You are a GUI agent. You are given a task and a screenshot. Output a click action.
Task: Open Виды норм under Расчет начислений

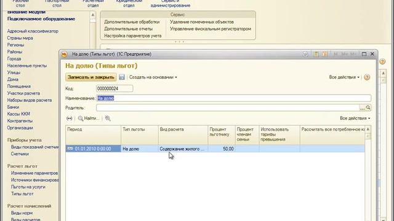point(22,213)
